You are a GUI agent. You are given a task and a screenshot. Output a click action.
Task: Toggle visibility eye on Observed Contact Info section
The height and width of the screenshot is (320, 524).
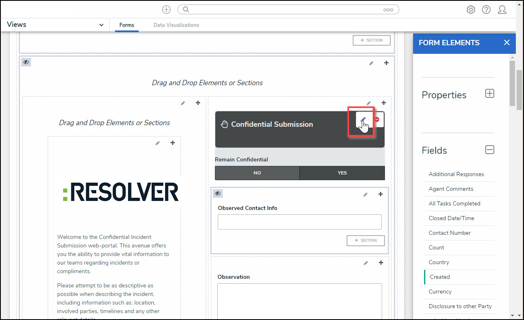(218, 194)
